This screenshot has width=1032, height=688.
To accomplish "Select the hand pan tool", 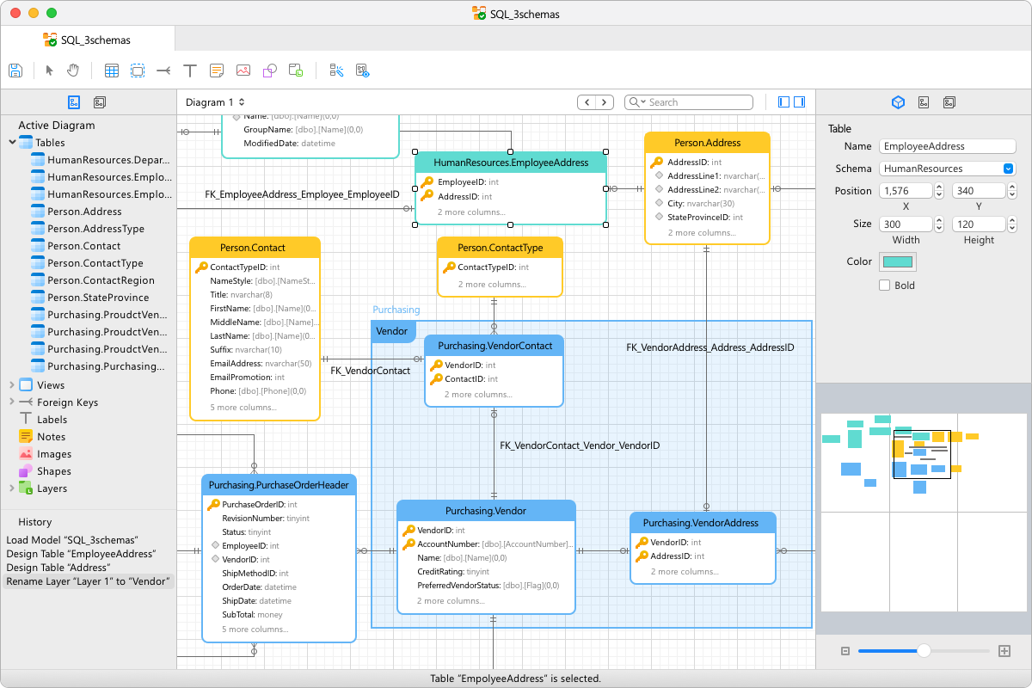I will point(73,70).
